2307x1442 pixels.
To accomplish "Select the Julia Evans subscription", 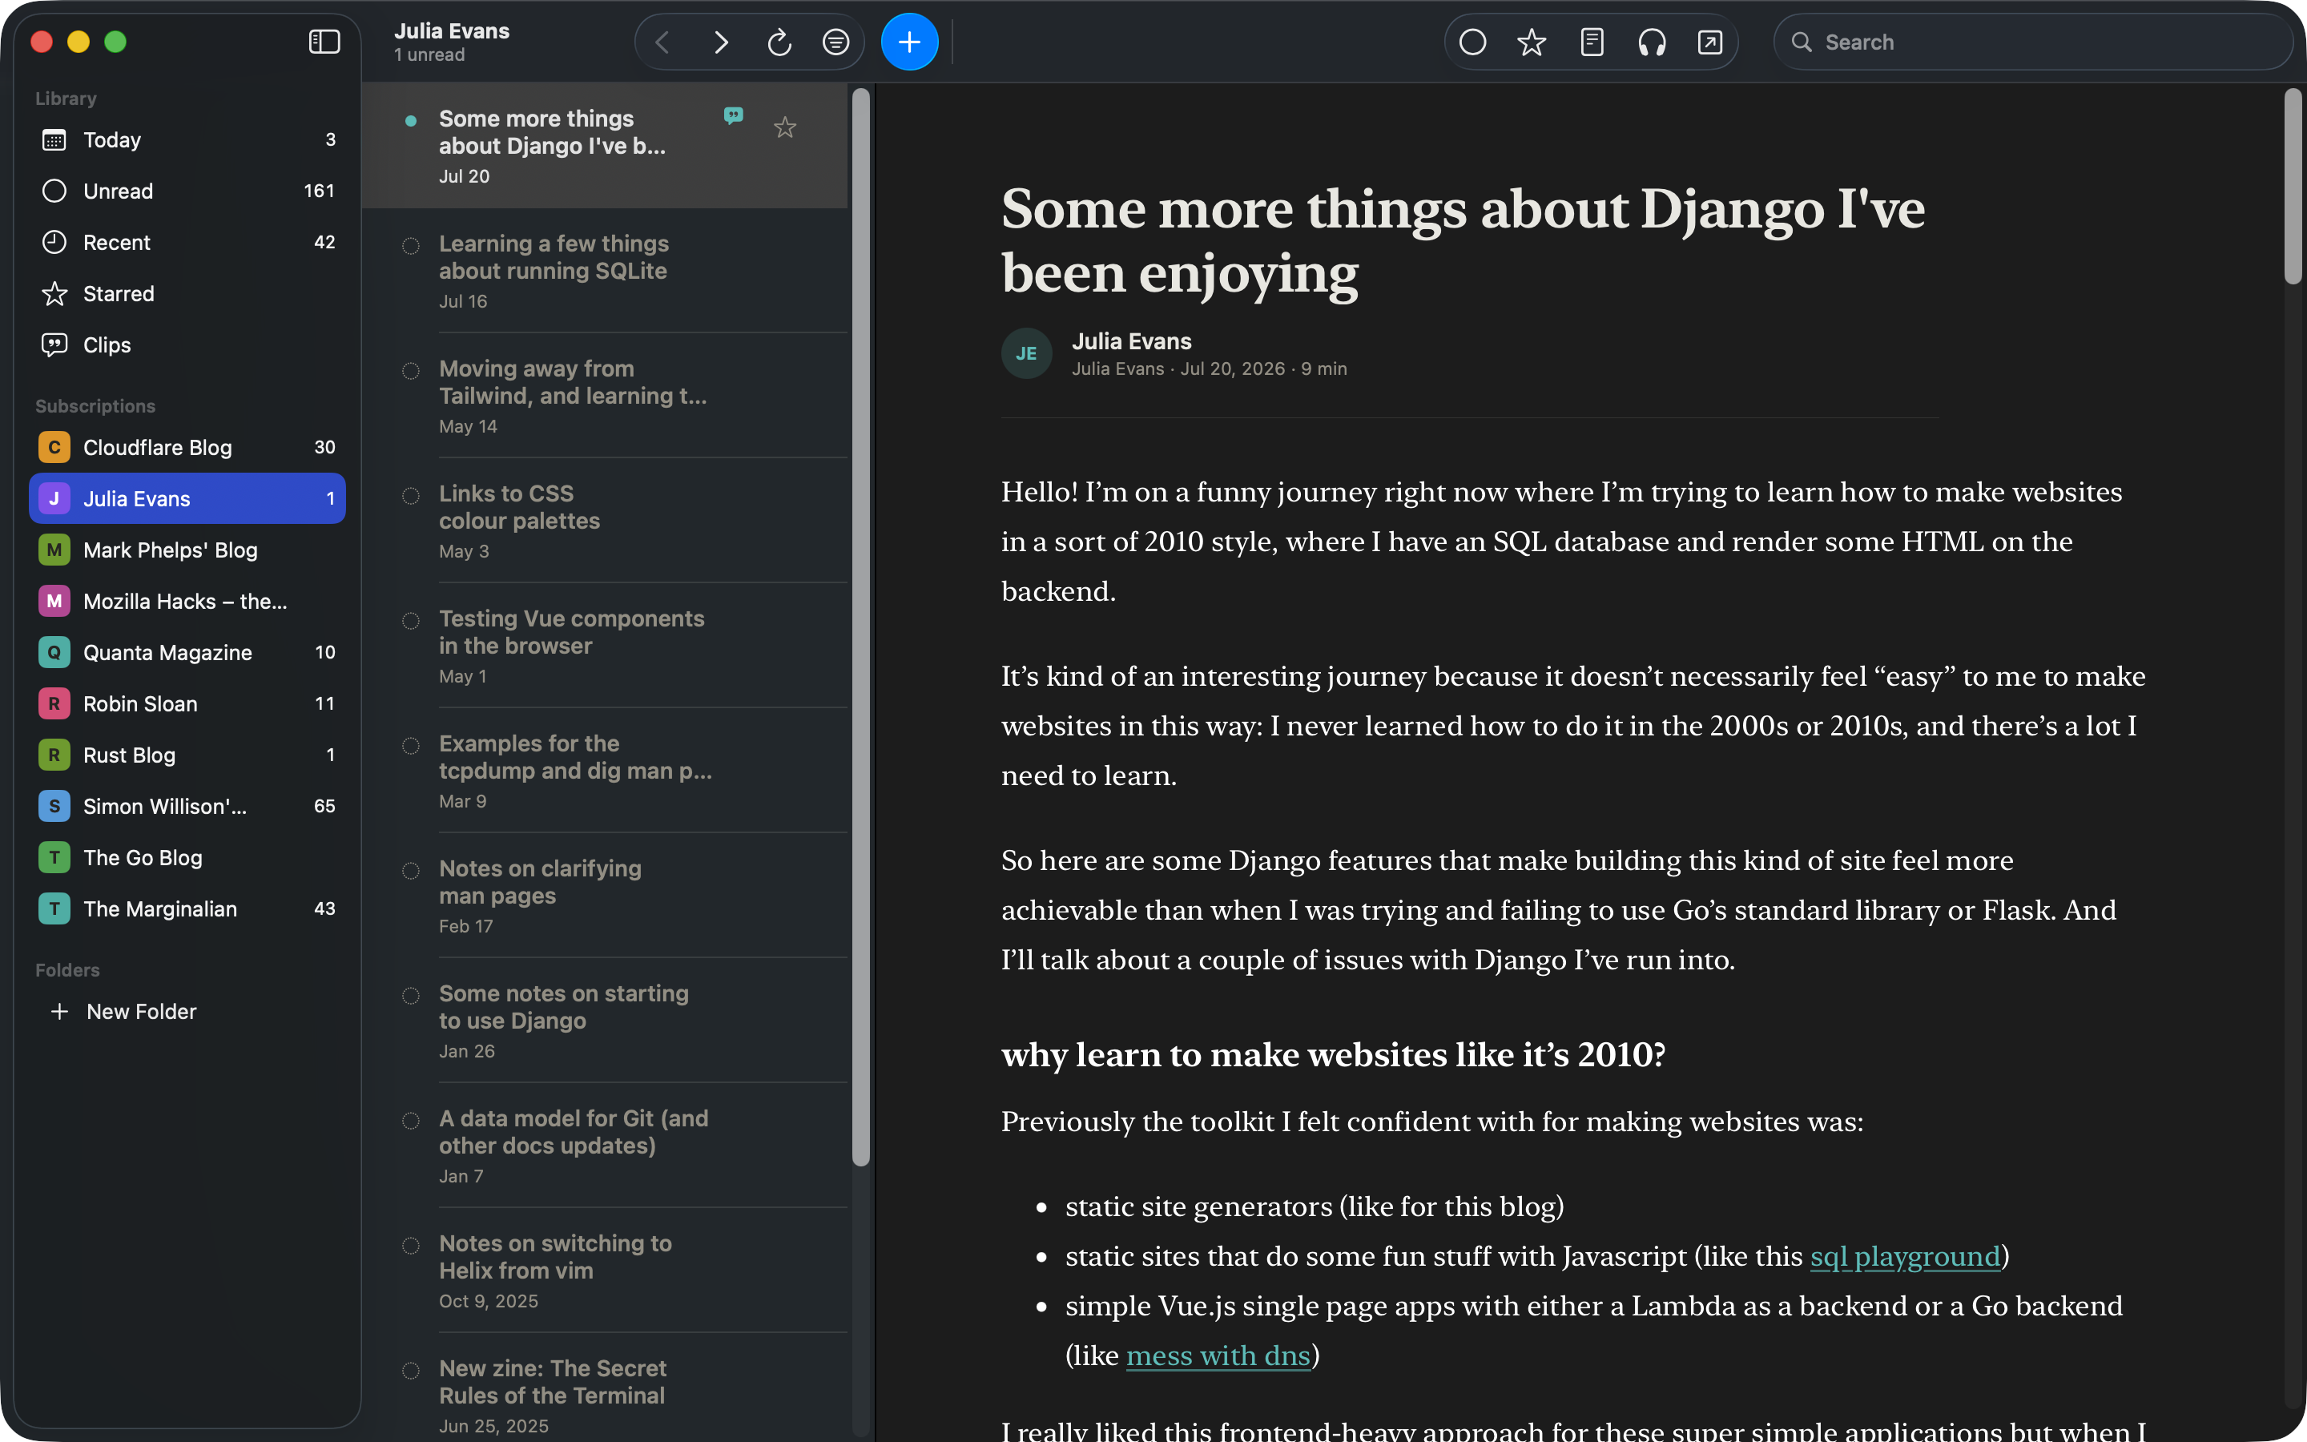I will (x=187, y=499).
